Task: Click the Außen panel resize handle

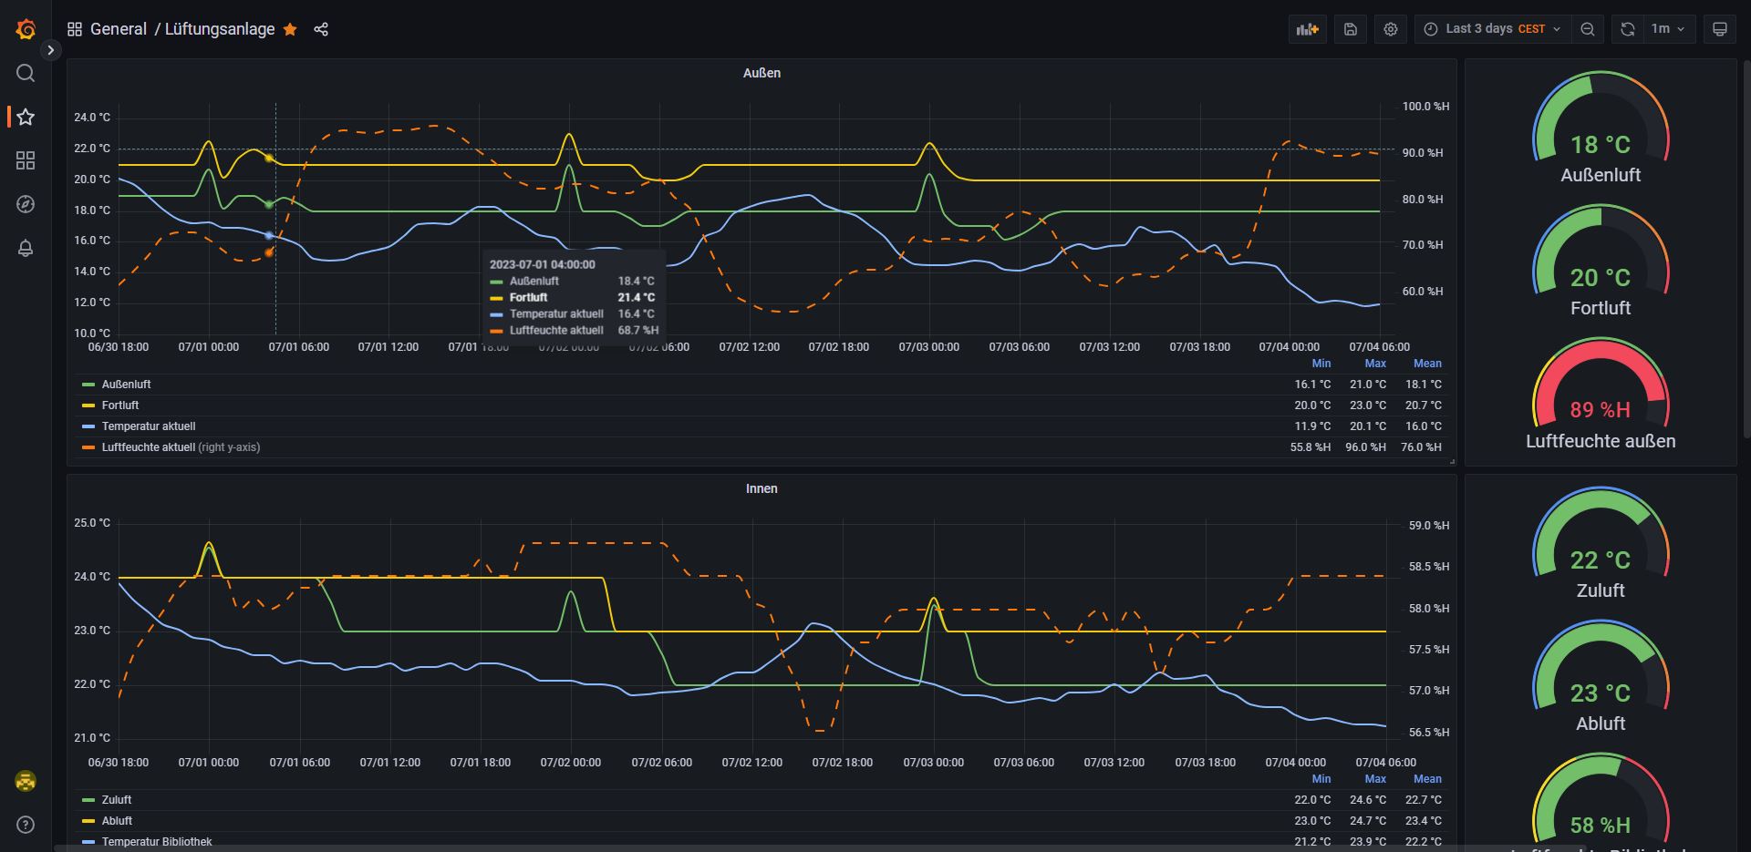Action: coord(1452,461)
